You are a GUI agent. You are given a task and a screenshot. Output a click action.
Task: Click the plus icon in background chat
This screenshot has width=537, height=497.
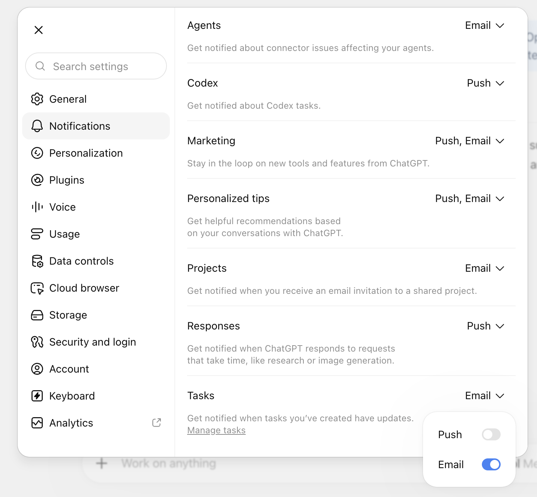(x=102, y=463)
